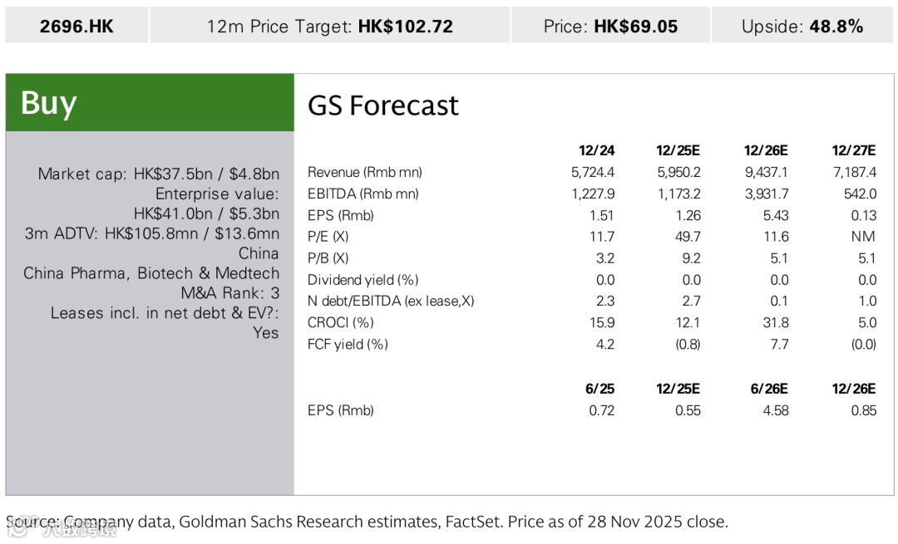This screenshot has height=544, width=898.
Task: Select N debt/EBITDA value 2.7
Action: pos(691,301)
